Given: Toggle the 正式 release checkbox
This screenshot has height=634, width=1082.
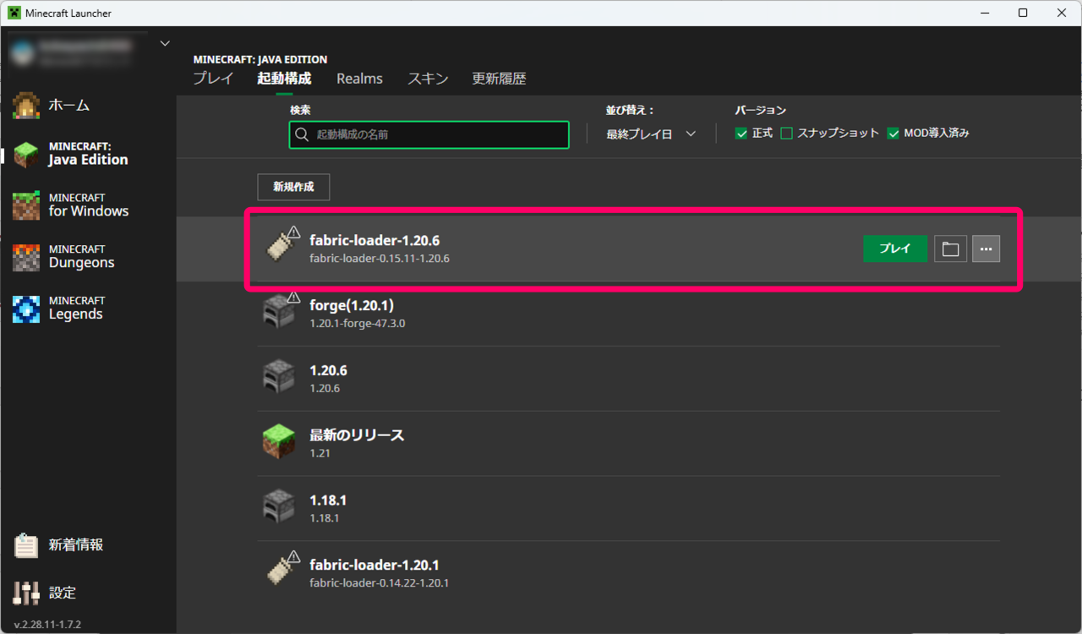Looking at the screenshot, I should (x=741, y=134).
